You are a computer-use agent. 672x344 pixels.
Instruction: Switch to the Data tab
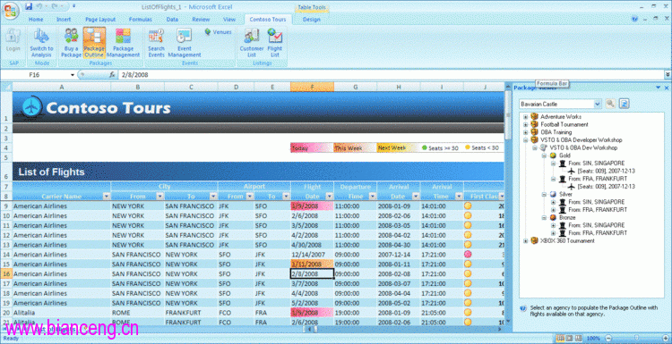pyautogui.click(x=172, y=20)
